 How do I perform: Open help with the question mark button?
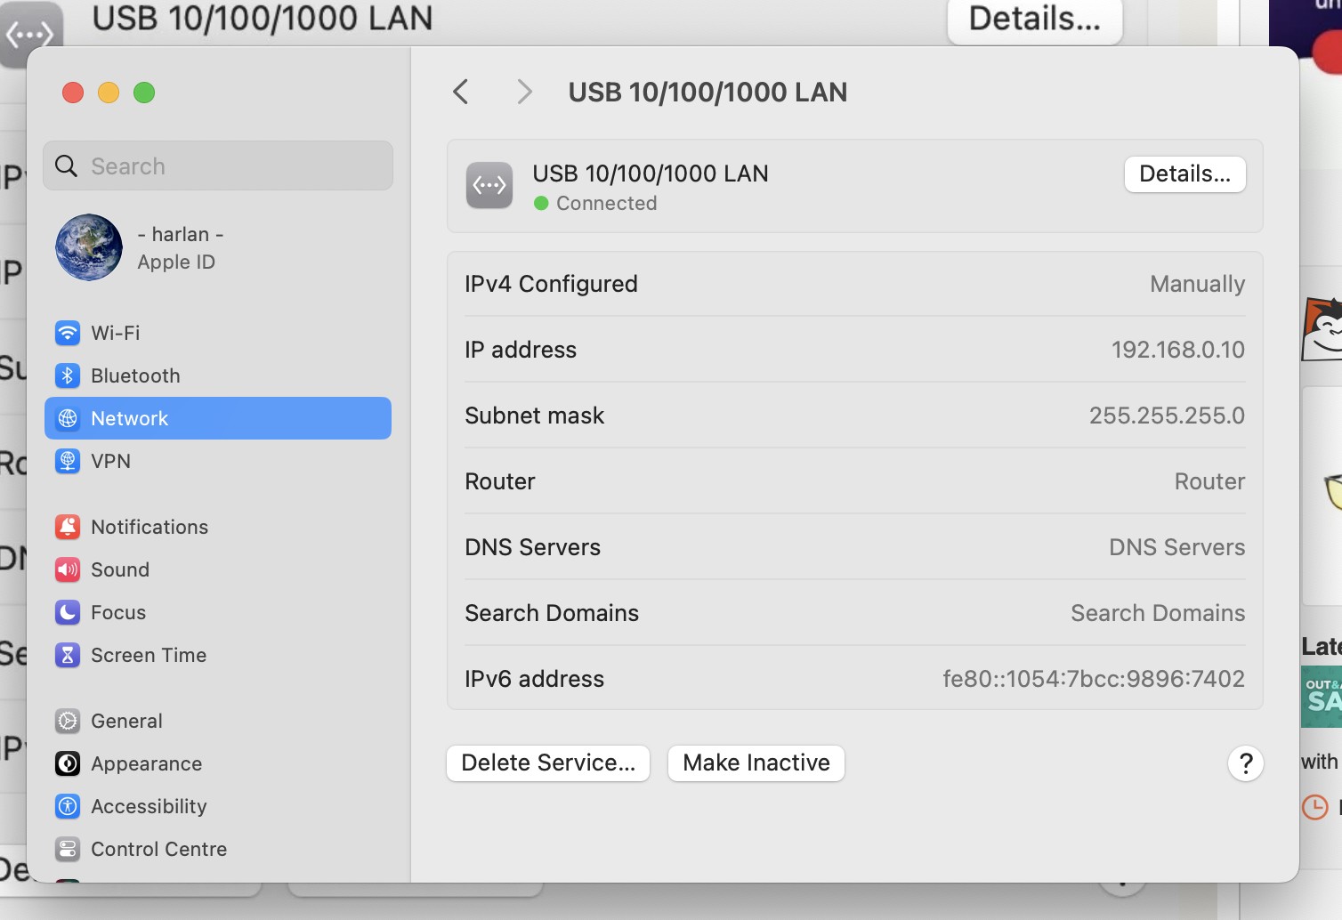click(1246, 763)
